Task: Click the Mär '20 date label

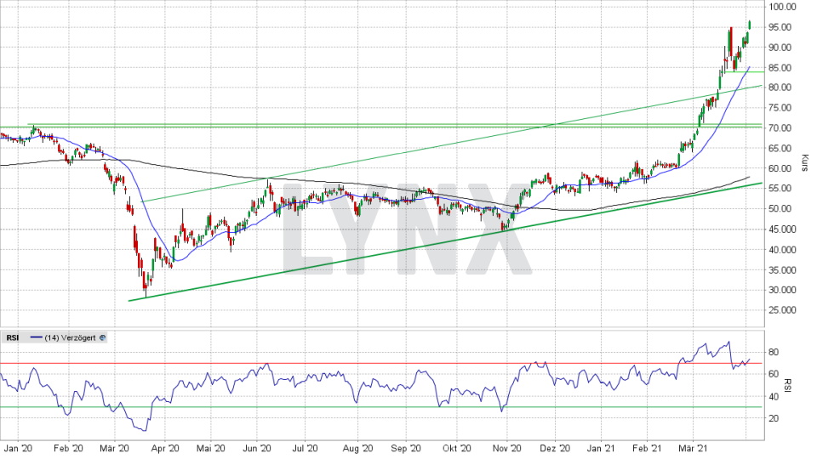Action: (x=114, y=449)
